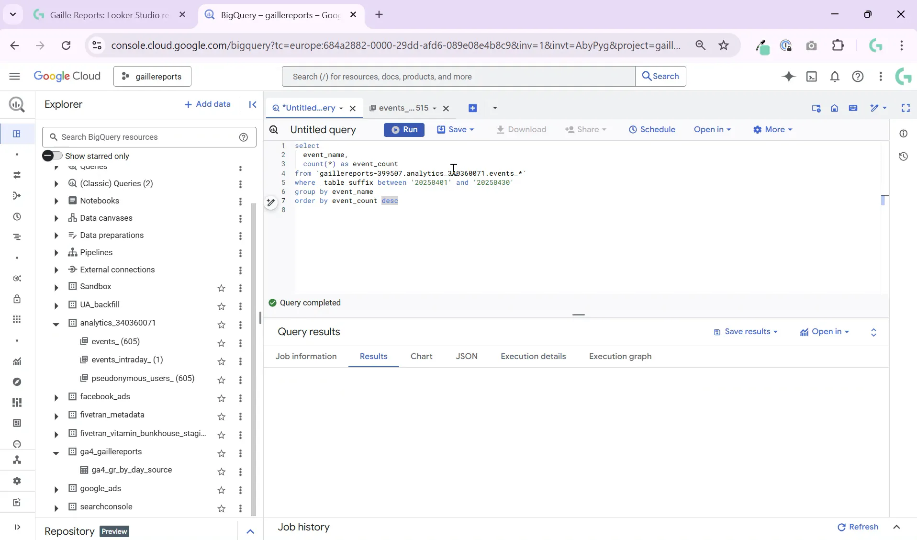Open keyboard shortcuts icon
917x540 pixels.
[x=853, y=108]
